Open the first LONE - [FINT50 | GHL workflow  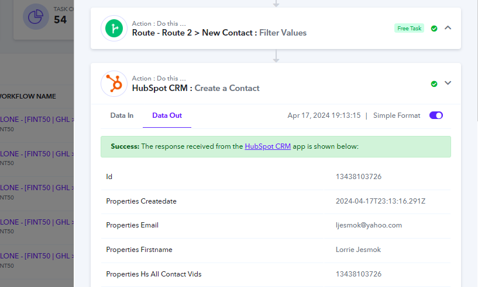(x=37, y=120)
